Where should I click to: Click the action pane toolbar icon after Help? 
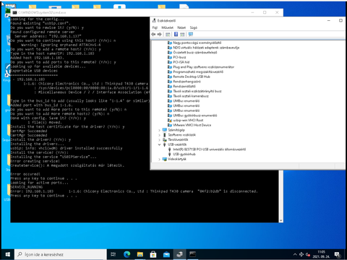pyautogui.click(x=182, y=35)
